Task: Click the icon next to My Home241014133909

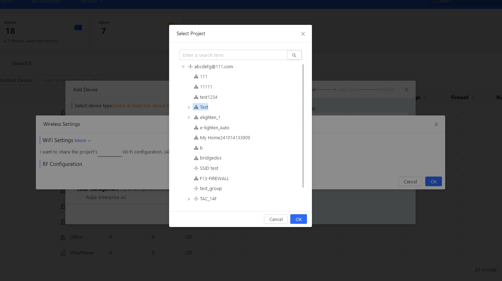Action: click(196, 138)
